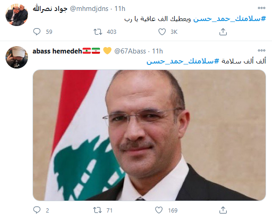Like the tweet with 3K likes
272x218 pixels.
point(162,32)
